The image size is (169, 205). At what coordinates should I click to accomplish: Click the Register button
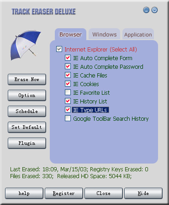64,193
